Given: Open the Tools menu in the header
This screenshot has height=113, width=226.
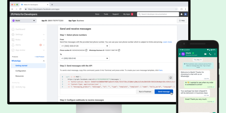Looking at the screenshot, I should 106,14.
